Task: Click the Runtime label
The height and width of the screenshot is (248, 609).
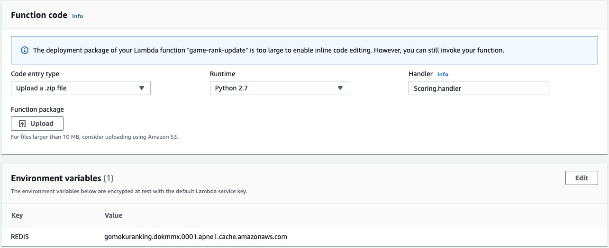Action: point(222,74)
